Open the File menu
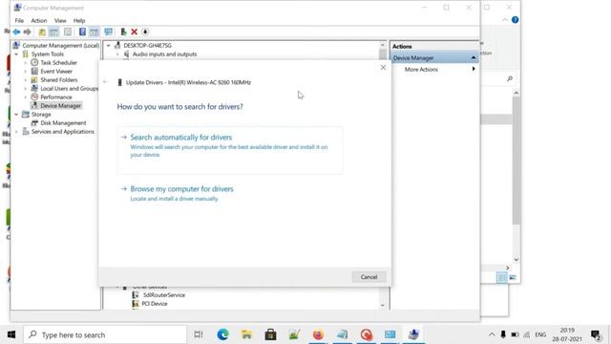This screenshot has height=344, width=611. (x=19, y=21)
